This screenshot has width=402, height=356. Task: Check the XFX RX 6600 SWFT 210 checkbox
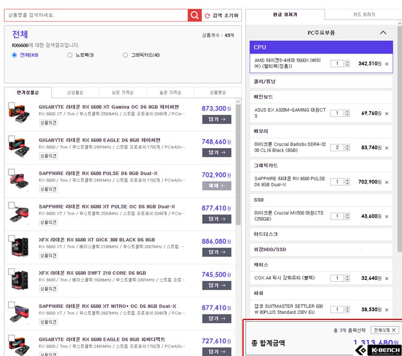[12, 271]
